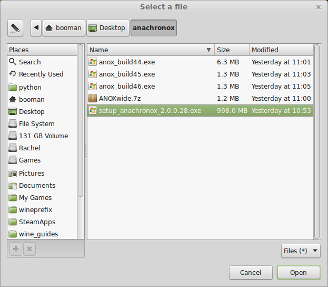Image resolution: width=328 pixels, height=287 pixels.
Task: Open SteamApps folder bookmark
Action: coord(42,222)
